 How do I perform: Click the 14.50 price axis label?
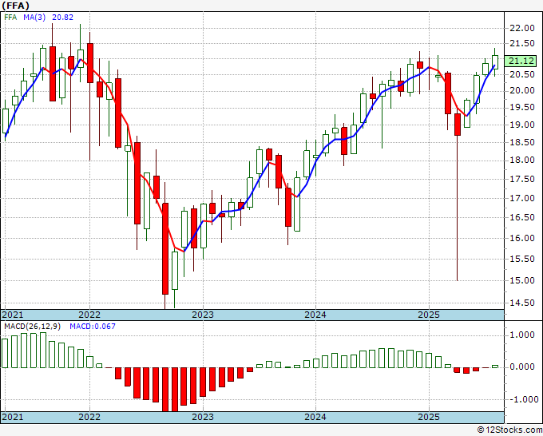point(522,303)
